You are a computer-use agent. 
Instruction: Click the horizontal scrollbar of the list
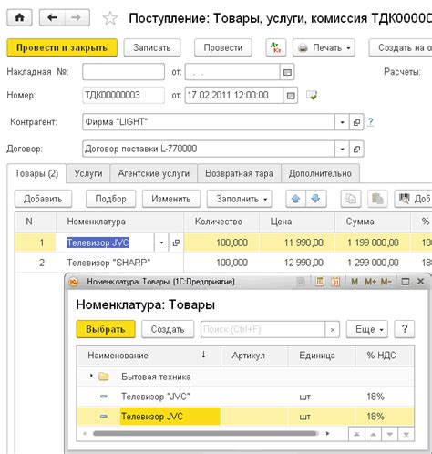(x=205, y=434)
